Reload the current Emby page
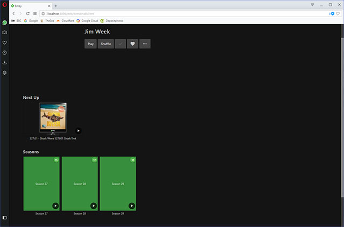This screenshot has width=344, height=227. pyautogui.click(x=28, y=13)
